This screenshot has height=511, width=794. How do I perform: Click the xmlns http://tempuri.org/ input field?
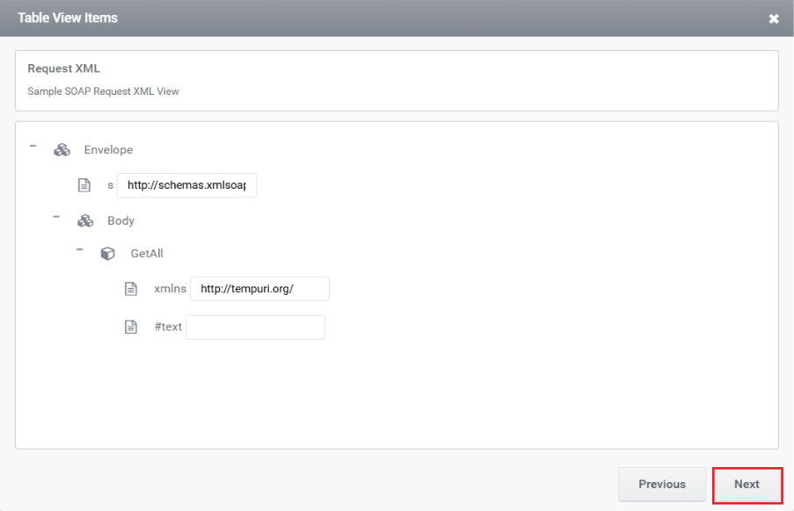pyautogui.click(x=259, y=289)
